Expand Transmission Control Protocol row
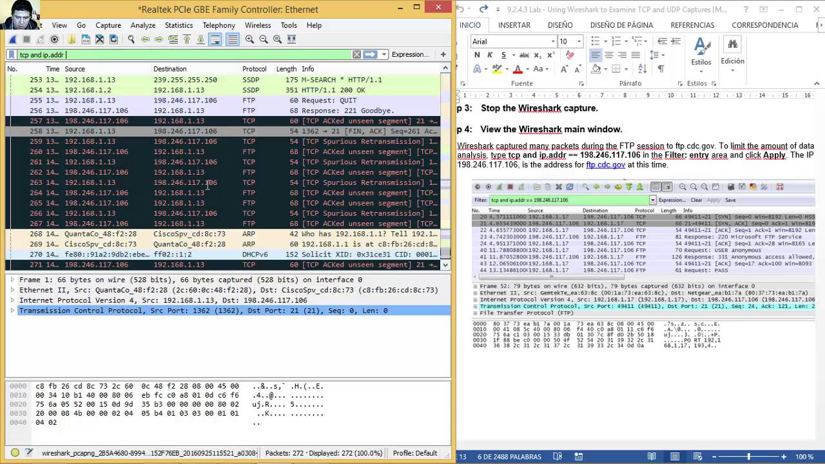The image size is (825, 464). (x=12, y=311)
